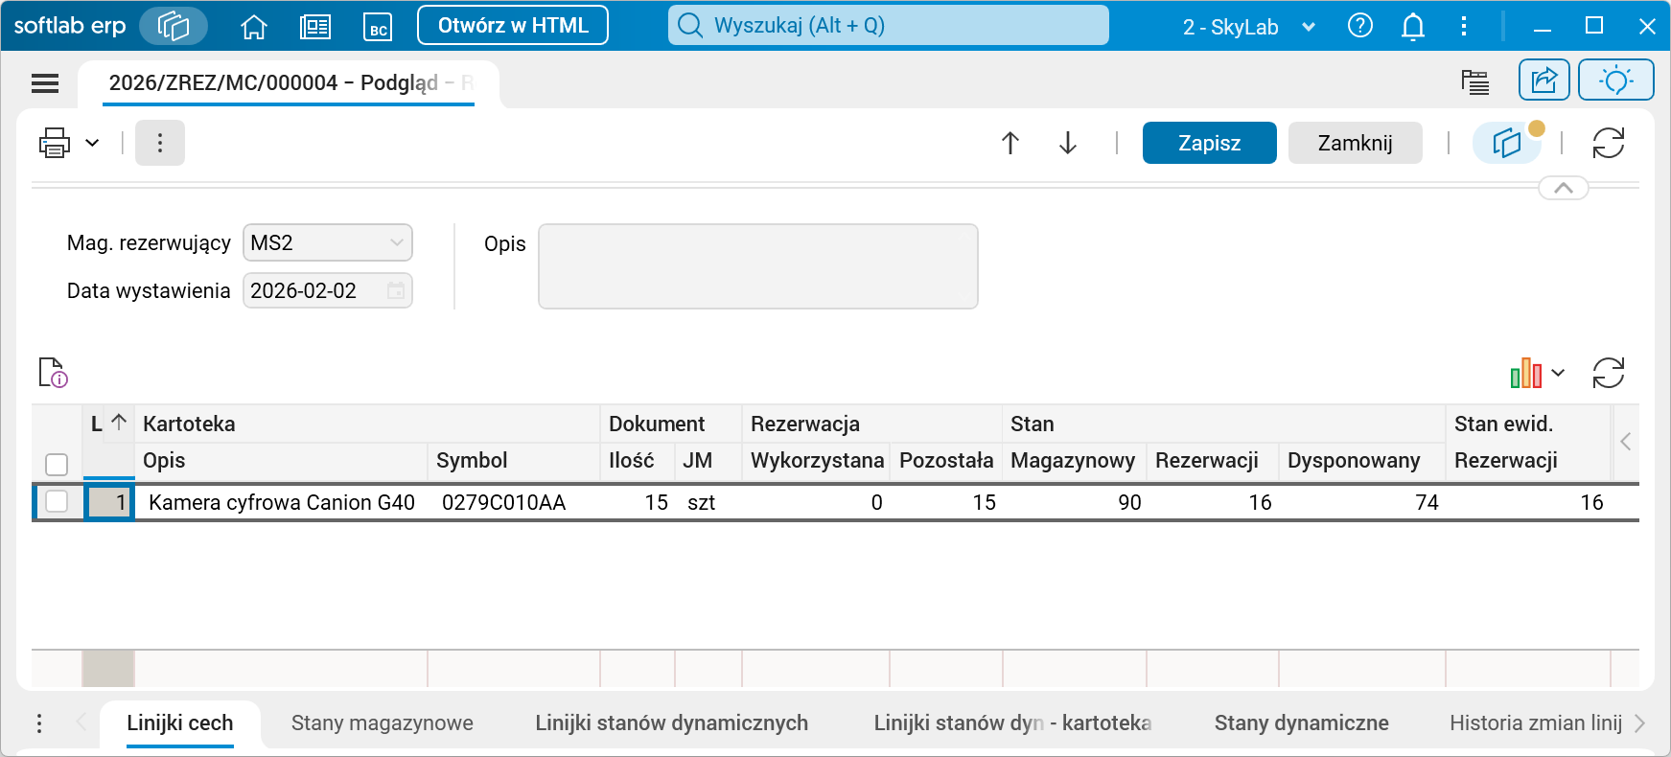Viewport: 1671px width, 757px height.
Task: Open the softlab erp cube icon
Action: (174, 26)
